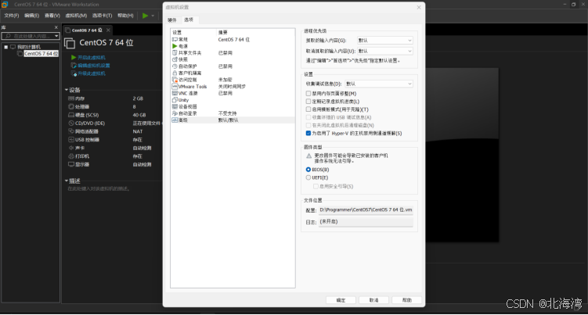
Task: Click the 显示器 display icon
Action: [x=71, y=164]
